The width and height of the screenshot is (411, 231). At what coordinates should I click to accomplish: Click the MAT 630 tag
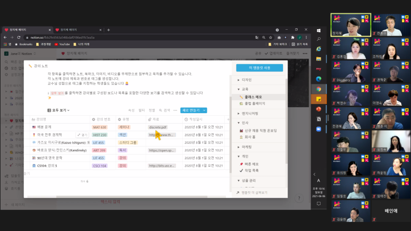click(99, 127)
